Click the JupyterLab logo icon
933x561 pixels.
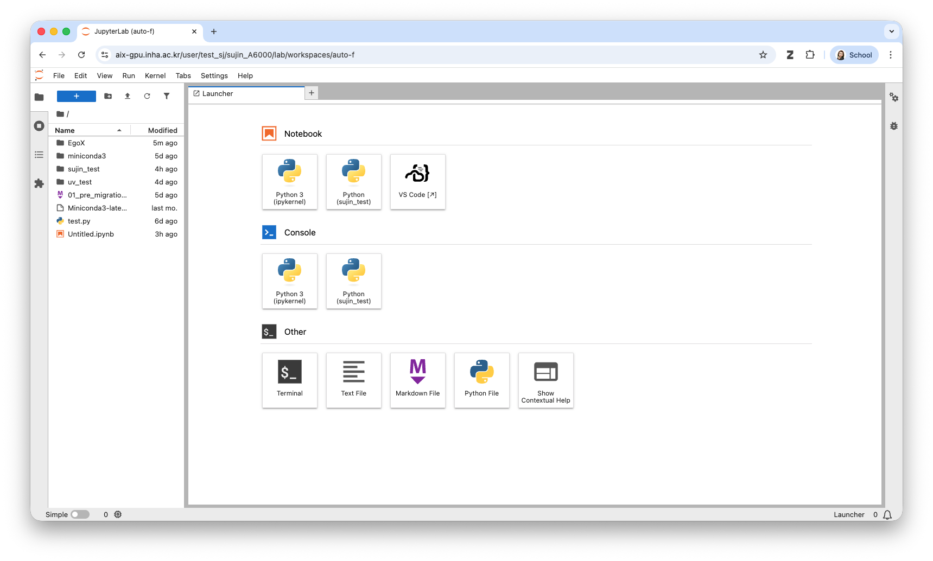coord(39,75)
